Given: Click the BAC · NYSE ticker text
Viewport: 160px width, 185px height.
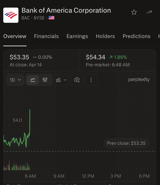Looking at the screenshot, I should 33,18.
